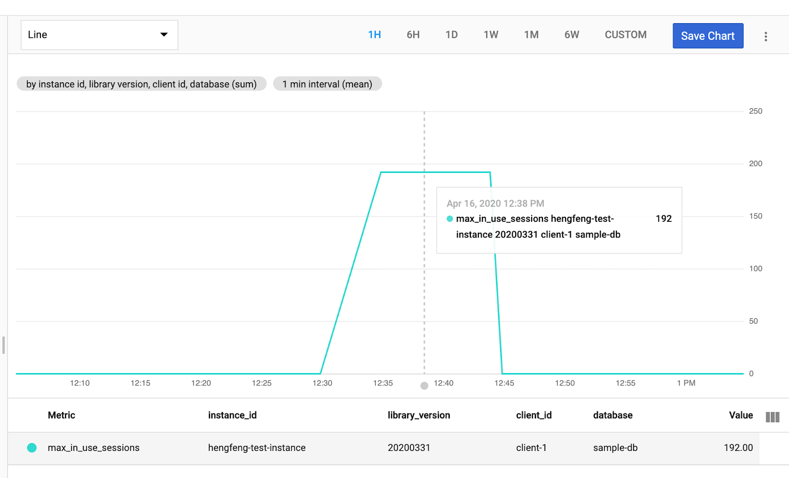Select the 1M time range

pos(531,34)
